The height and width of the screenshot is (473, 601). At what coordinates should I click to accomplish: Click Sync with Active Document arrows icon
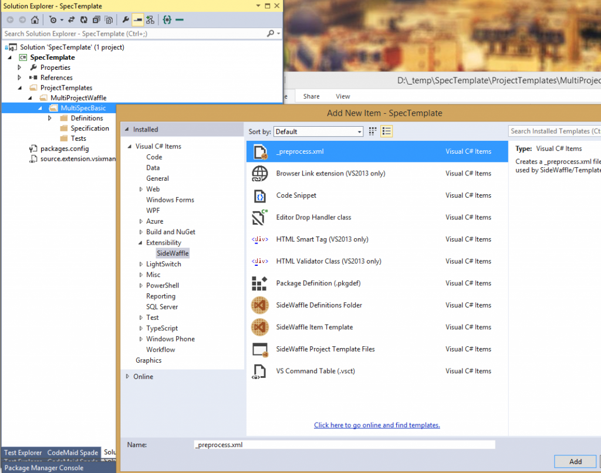click(72, 19)
